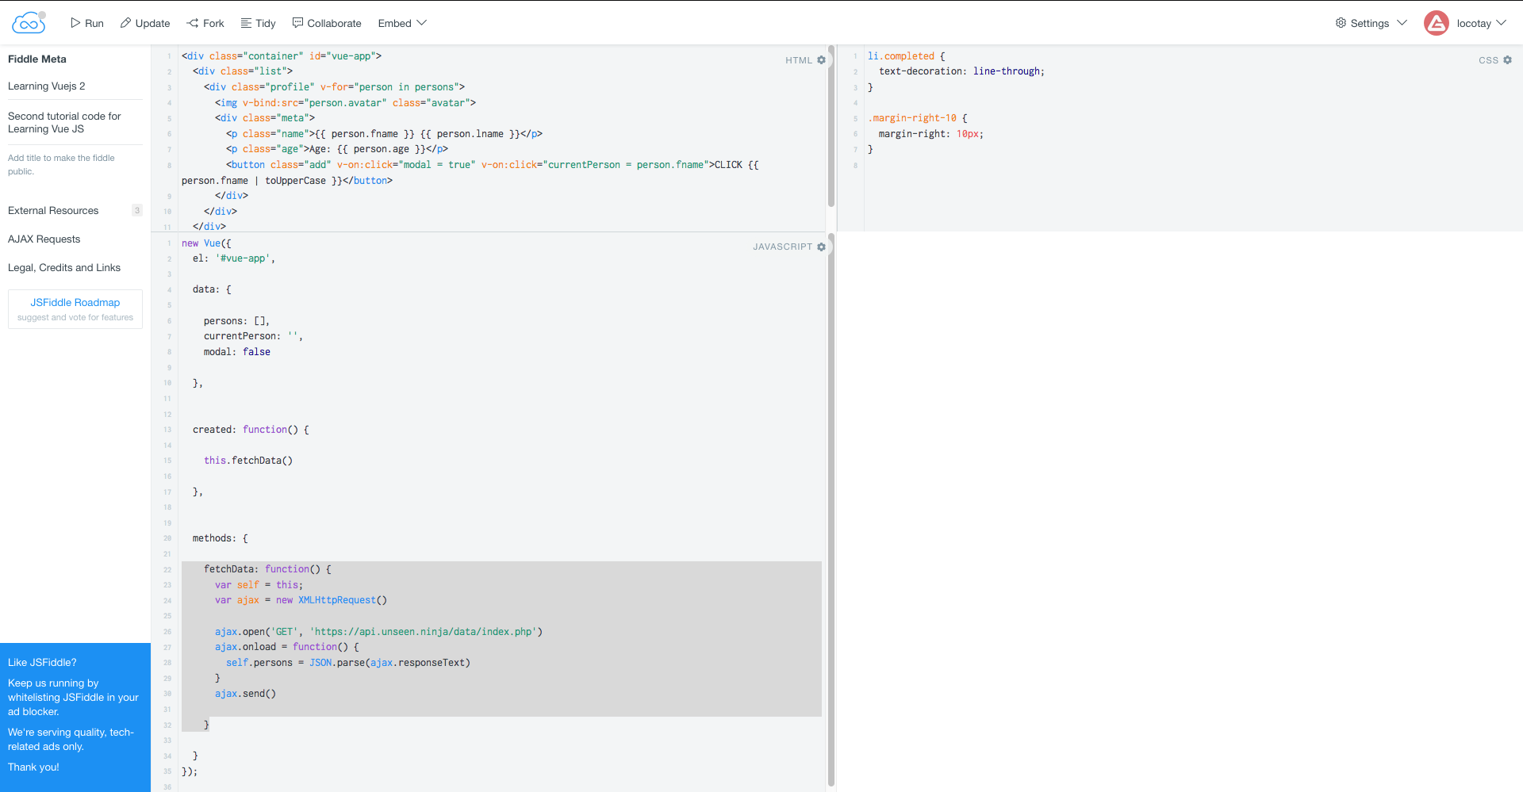Visit the JSFiddle Roadmap link

pos(75,302)
